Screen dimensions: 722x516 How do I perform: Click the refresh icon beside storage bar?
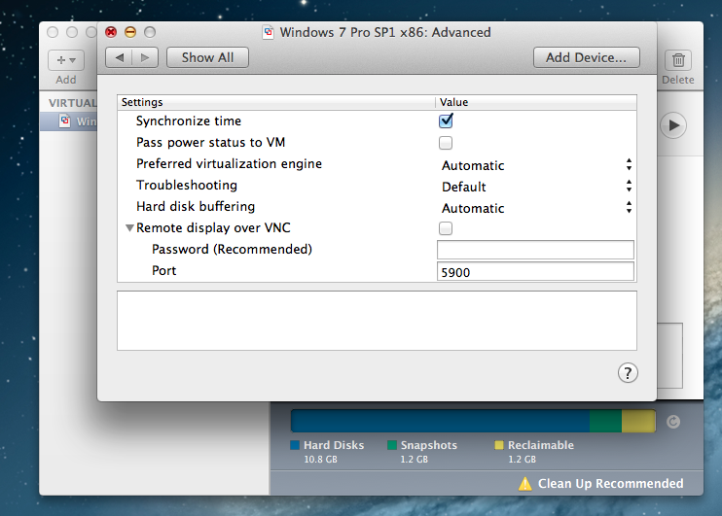point(674,422)
